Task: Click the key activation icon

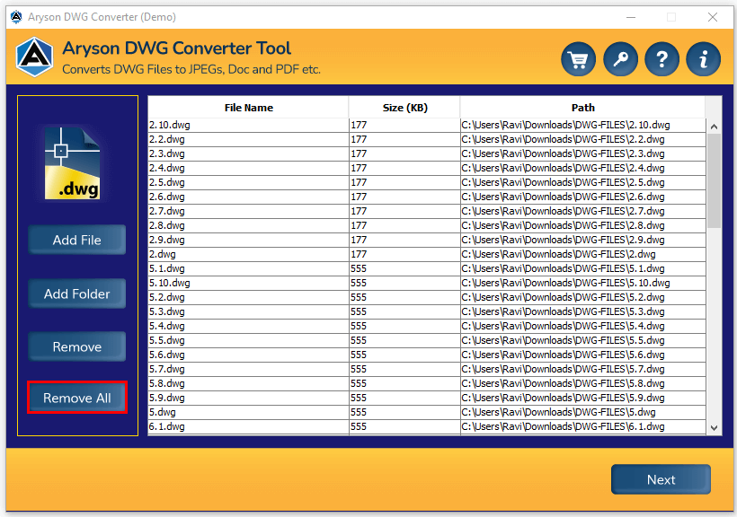Action: pyautogui.click(x=620, y=59)
